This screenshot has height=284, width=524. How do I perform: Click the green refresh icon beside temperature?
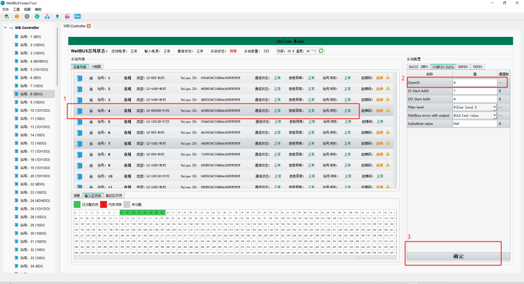tap(321, 51)
